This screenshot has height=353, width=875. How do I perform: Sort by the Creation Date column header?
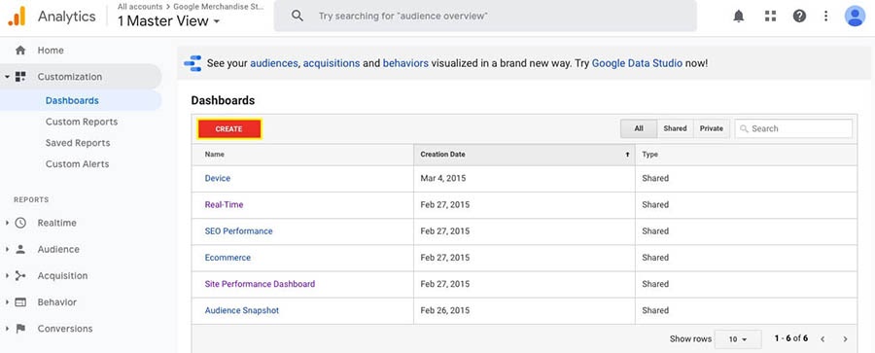point(524,155)
